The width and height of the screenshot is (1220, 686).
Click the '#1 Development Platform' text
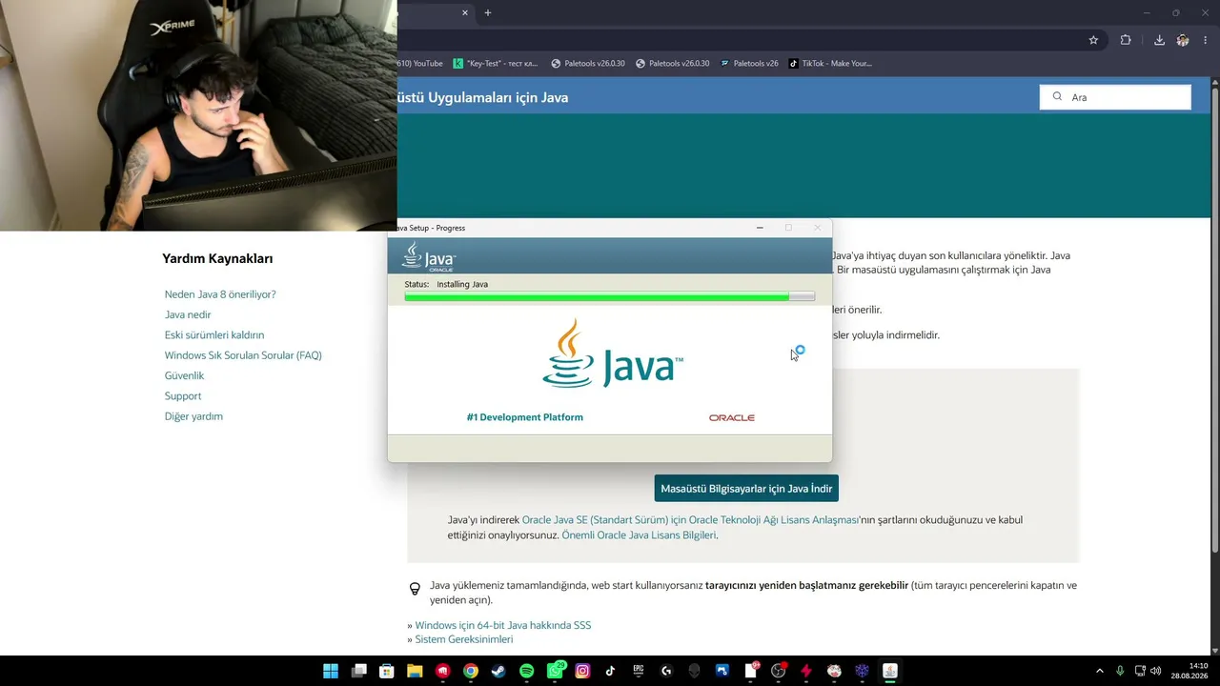pyautogui.click(x=525, y=417)
